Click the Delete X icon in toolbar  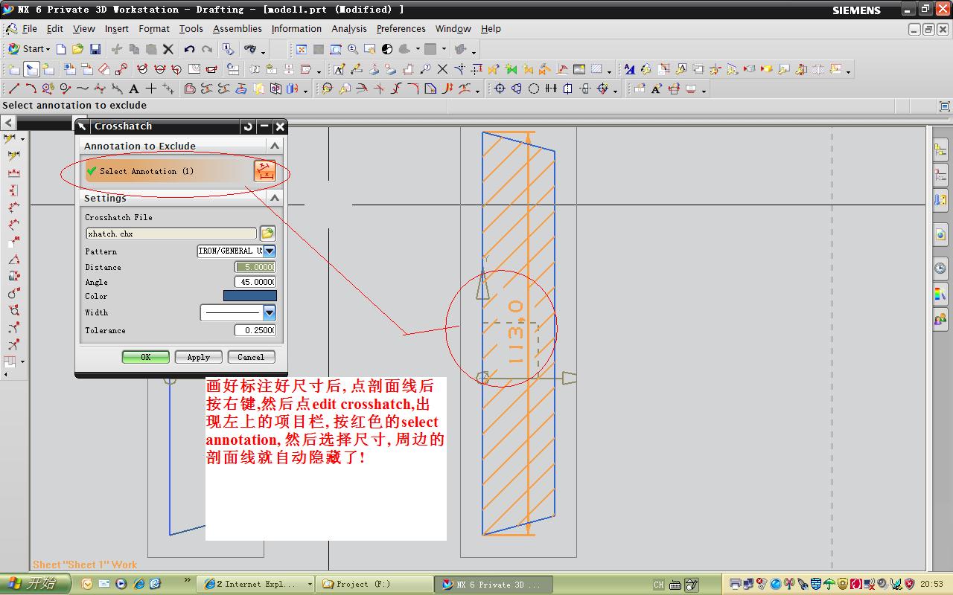tap(168, 49)
